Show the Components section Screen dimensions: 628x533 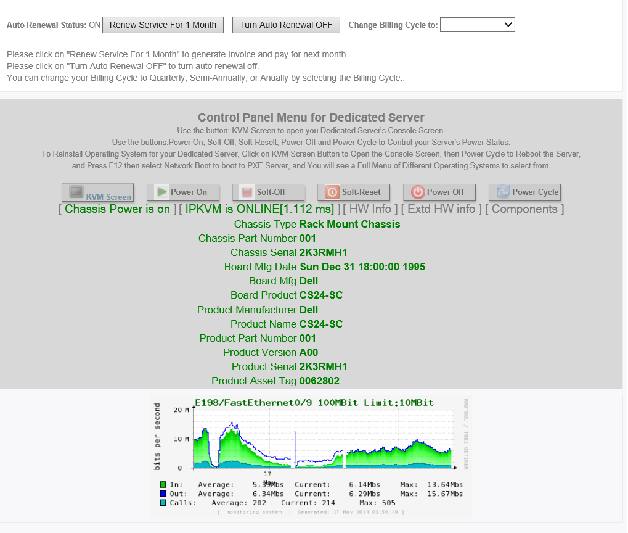tap(524, 209)
